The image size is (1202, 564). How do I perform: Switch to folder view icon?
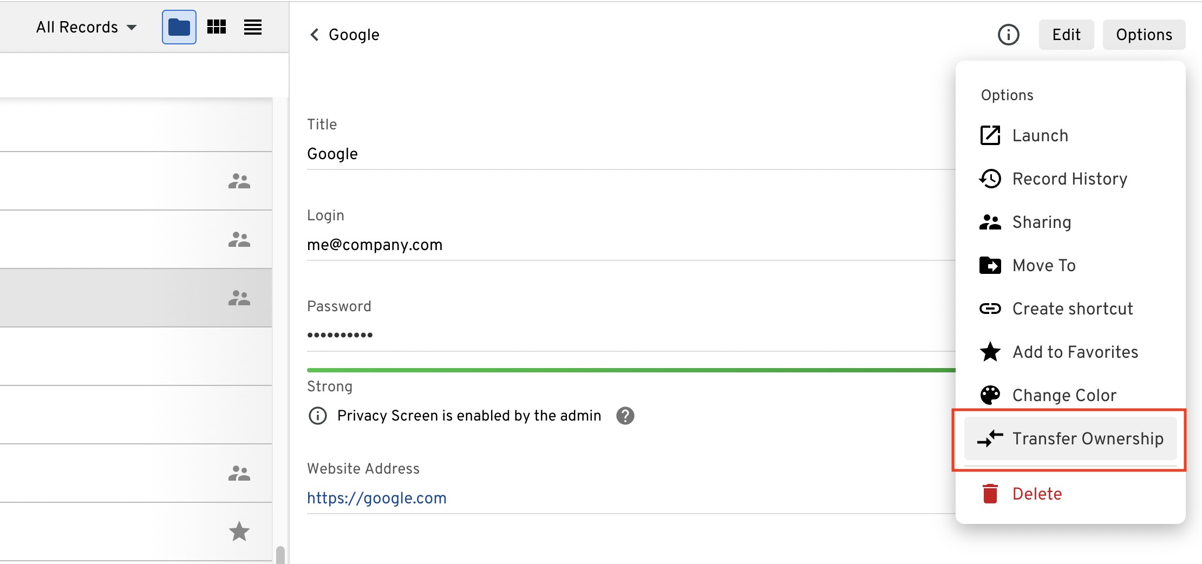(x=179, y=27)
